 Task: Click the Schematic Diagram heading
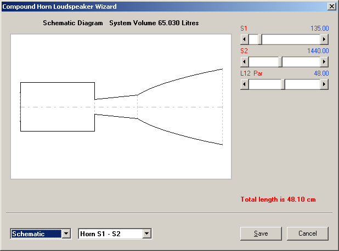(x=73, y=23)
